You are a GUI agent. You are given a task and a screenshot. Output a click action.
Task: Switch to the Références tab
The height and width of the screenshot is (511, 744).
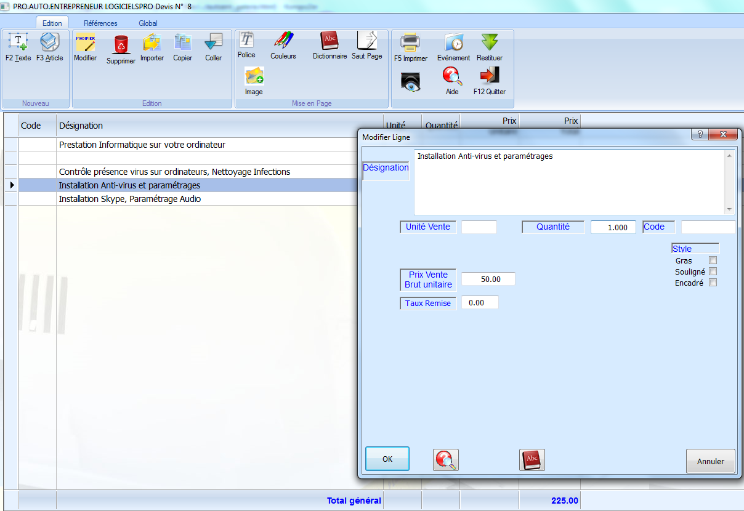pos(100,23)
